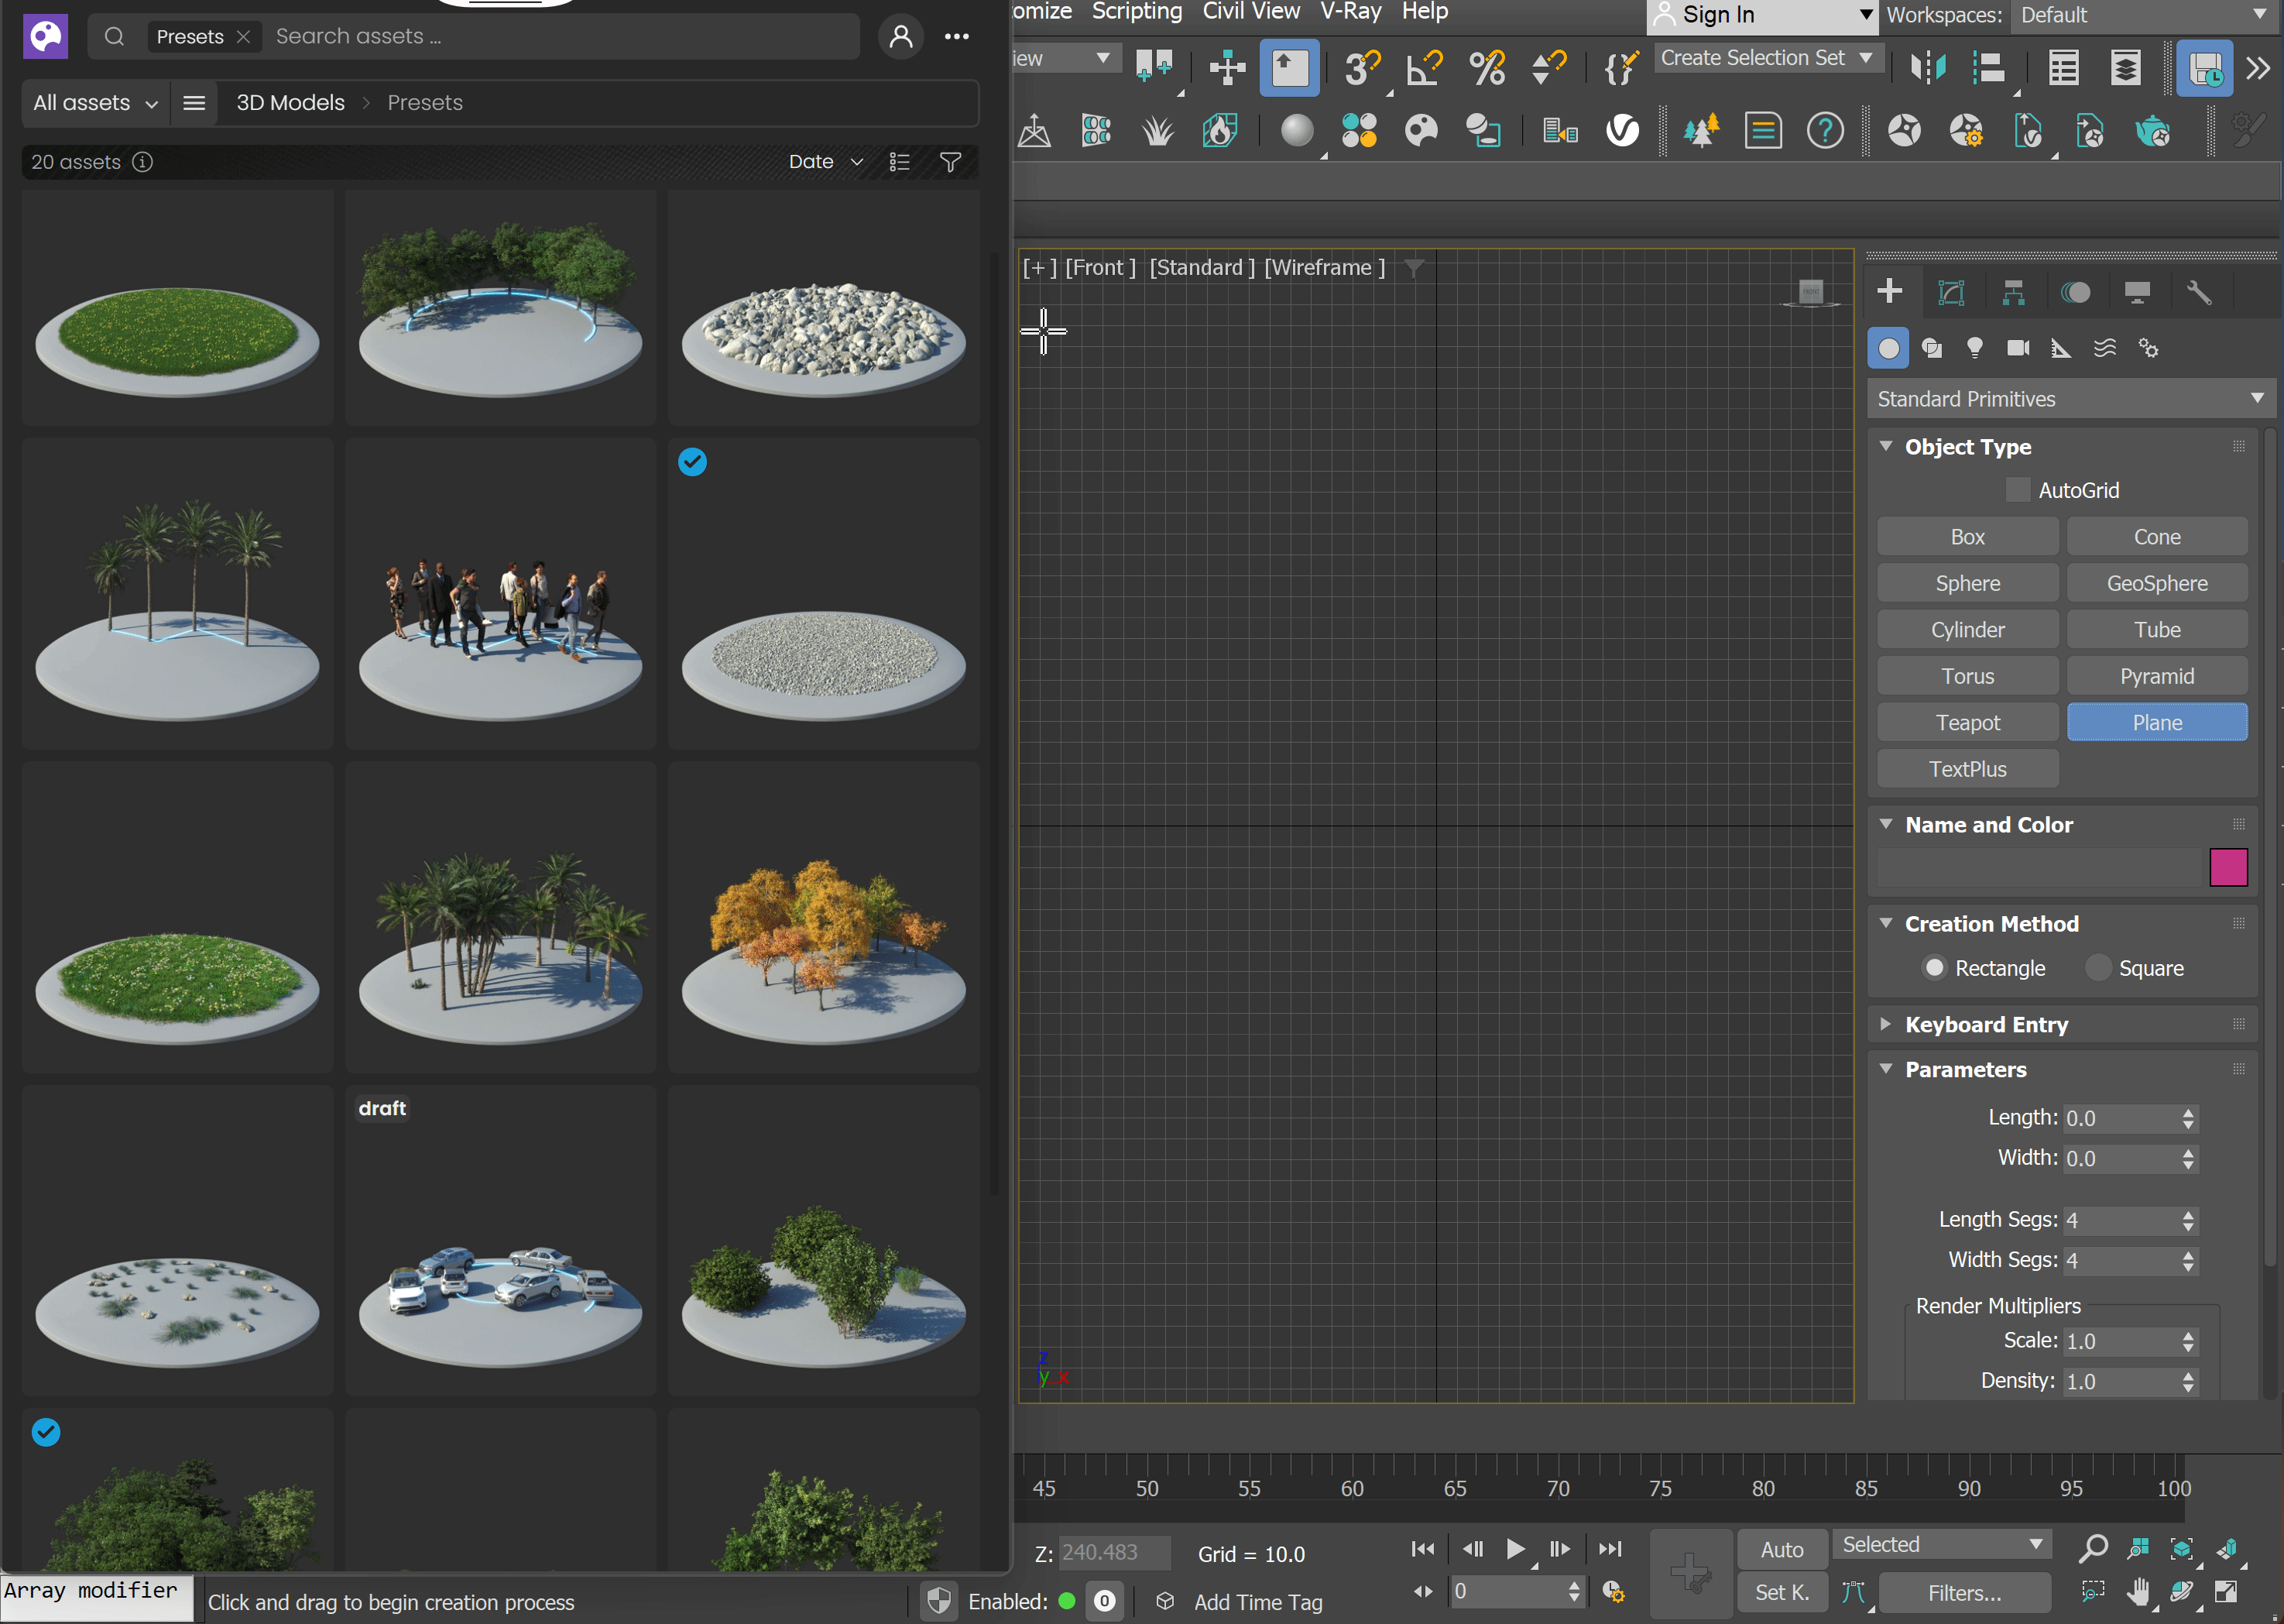The height and width of the screenshot is (1624, 2284).
Task: Open the Scripting menu
Action: 1137,12
